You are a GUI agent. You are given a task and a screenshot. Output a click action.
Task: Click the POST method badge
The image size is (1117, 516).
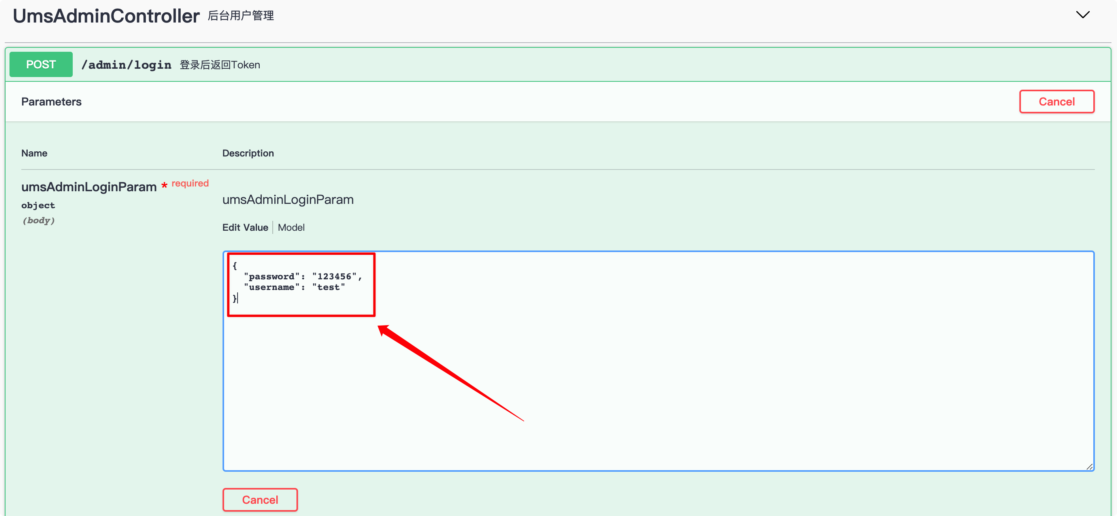coord(41,64)
